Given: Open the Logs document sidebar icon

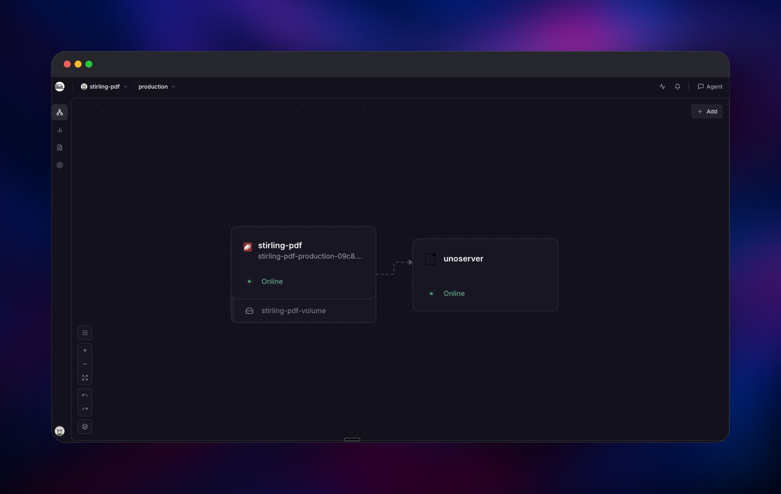Looking at the screenshot, I should click(x=60, y=147).
